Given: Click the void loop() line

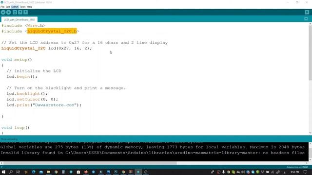Looking at the screenshot, I should coord(15,127).
